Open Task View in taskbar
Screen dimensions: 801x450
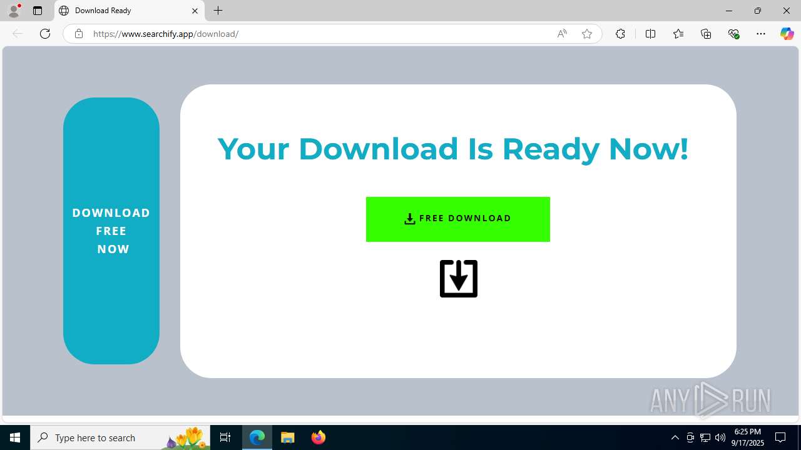tap(225, 437)
